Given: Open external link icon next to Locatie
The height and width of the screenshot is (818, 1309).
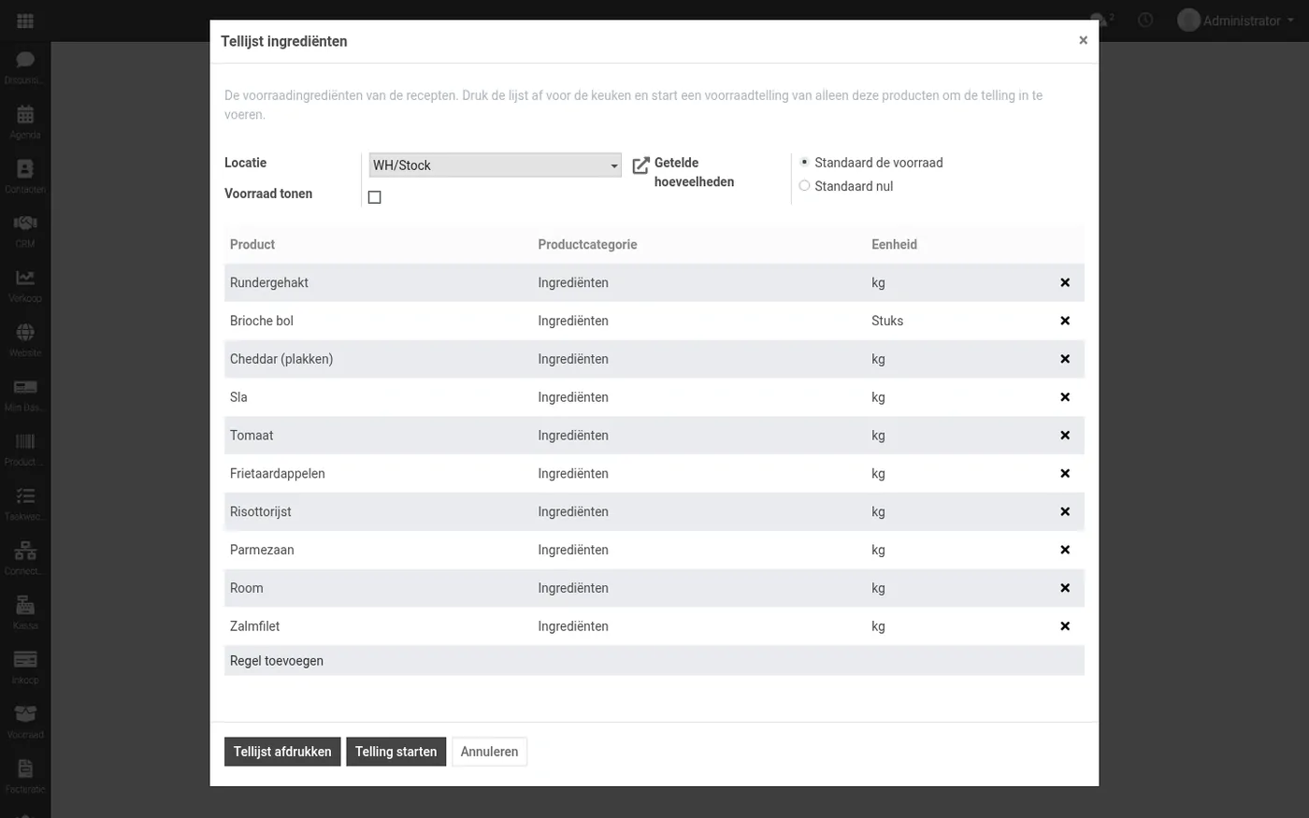Looking at the screenshot, I should [x=640, y=165].
